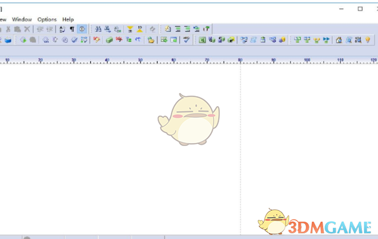Maximize the application window

point(360,9)
